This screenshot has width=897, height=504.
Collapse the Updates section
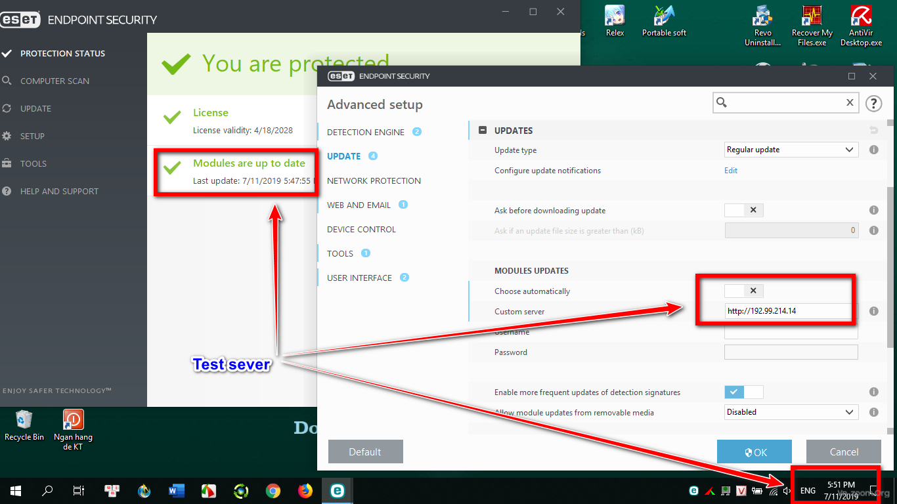483,131
